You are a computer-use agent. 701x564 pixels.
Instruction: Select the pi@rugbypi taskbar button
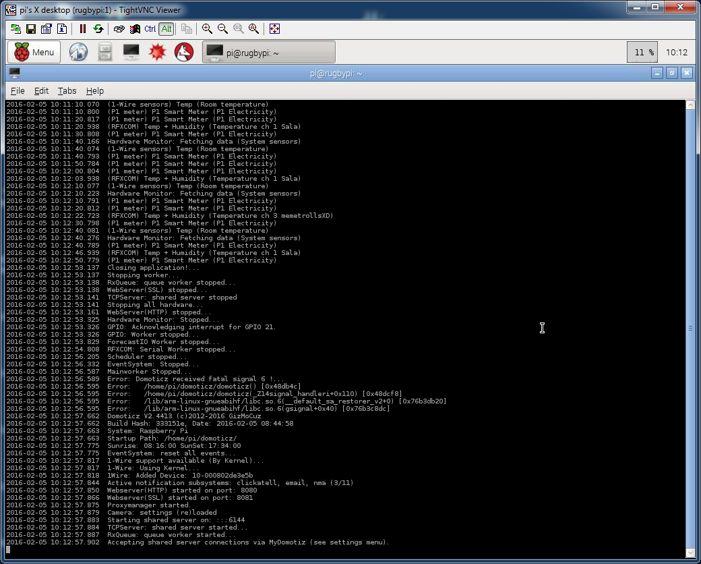268,52
